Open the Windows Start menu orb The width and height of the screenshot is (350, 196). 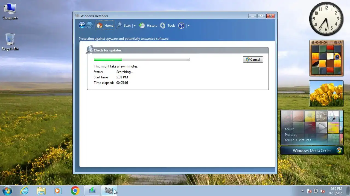click(7, 191)
